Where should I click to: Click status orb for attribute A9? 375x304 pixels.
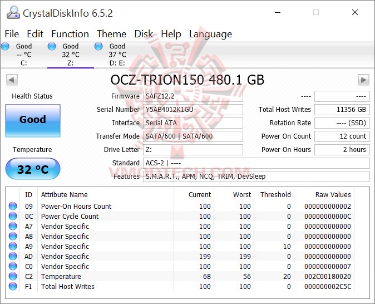13,246
